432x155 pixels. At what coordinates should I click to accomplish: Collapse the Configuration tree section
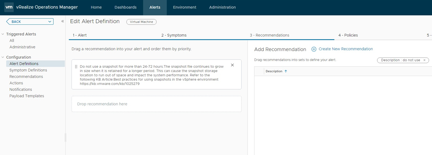[3, 57]
